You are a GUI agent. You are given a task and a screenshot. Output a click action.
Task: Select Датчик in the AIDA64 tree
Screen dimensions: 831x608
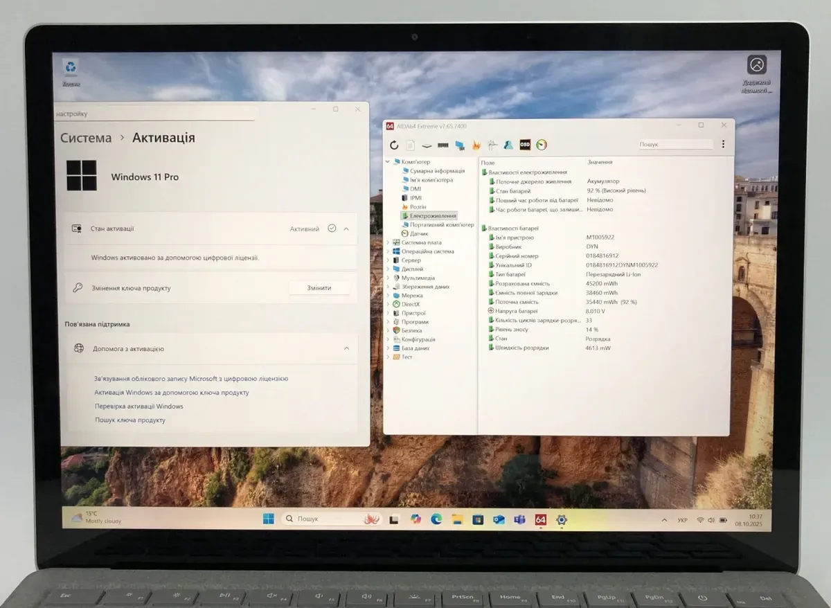coord(418,233)
